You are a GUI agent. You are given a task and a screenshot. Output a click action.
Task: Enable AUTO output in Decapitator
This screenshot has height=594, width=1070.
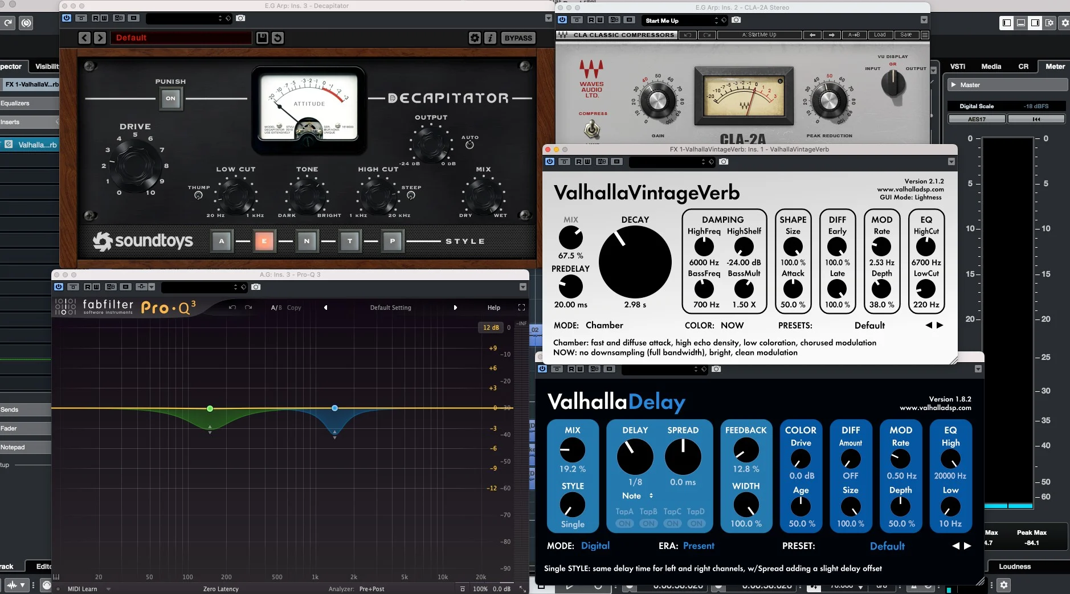[x=469, y=145]
